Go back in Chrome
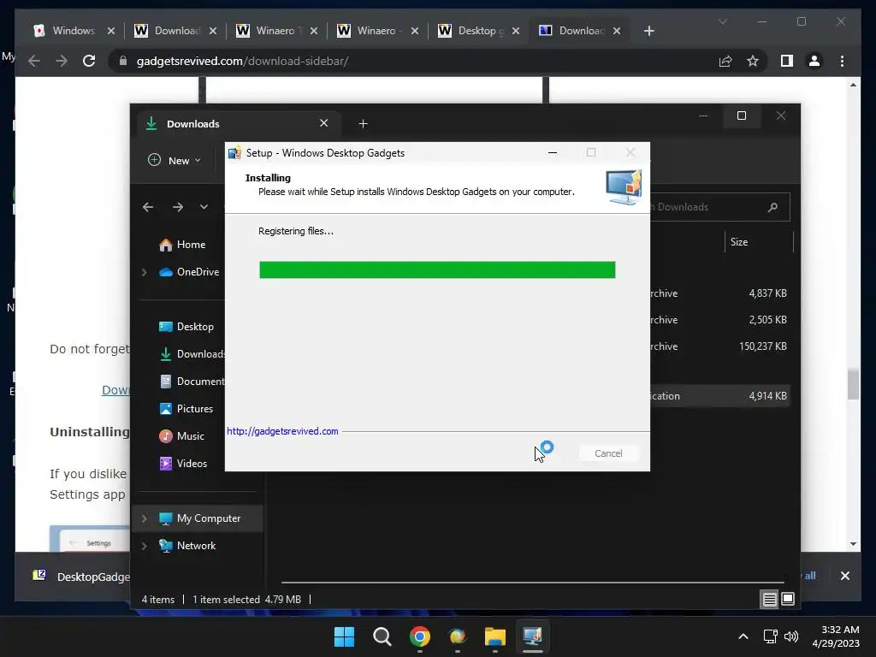Screen dimensions: 876x657 pyautogui.click(x=34, y=61)
